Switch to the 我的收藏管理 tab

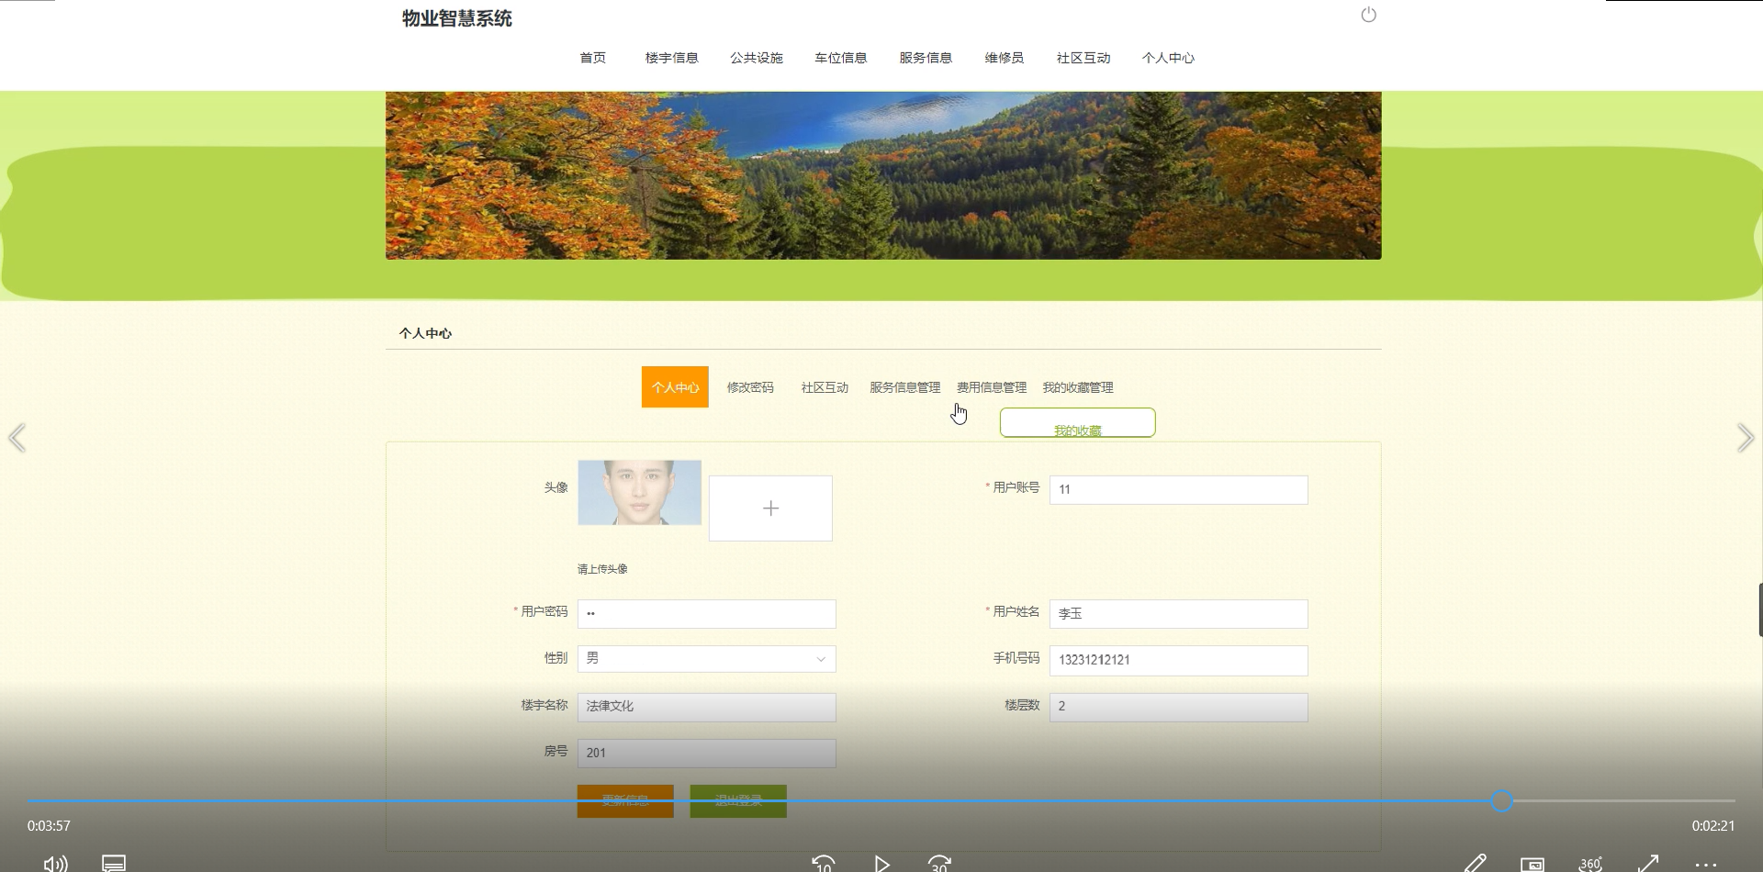pyautogui.click(x=1078, y=387)
